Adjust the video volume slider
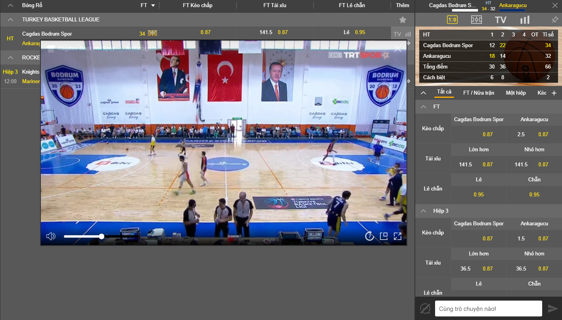 pos(102,236)
